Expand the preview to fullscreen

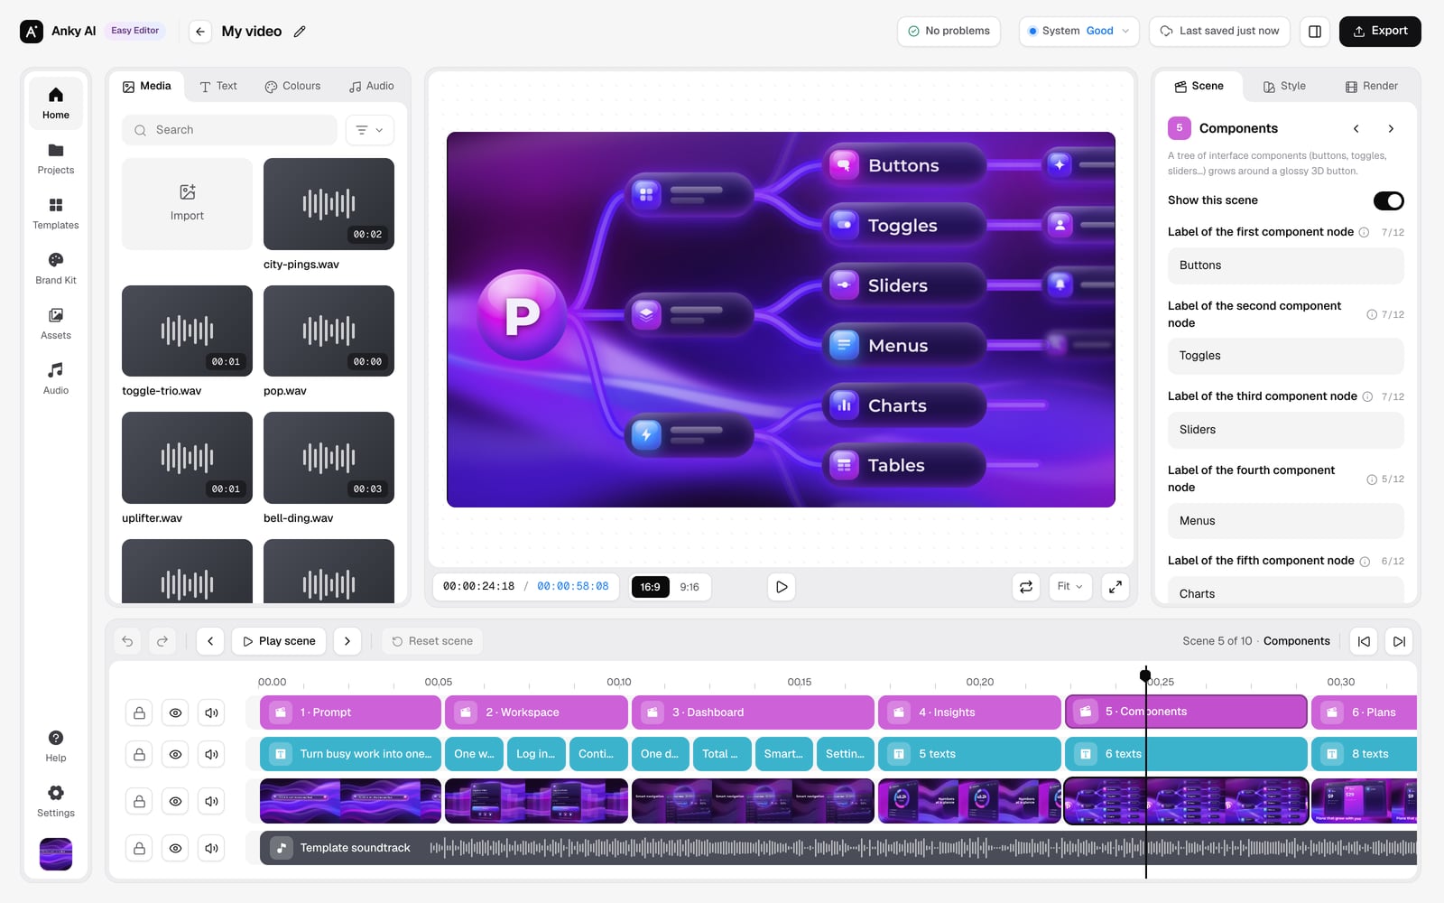(1115, 587)
